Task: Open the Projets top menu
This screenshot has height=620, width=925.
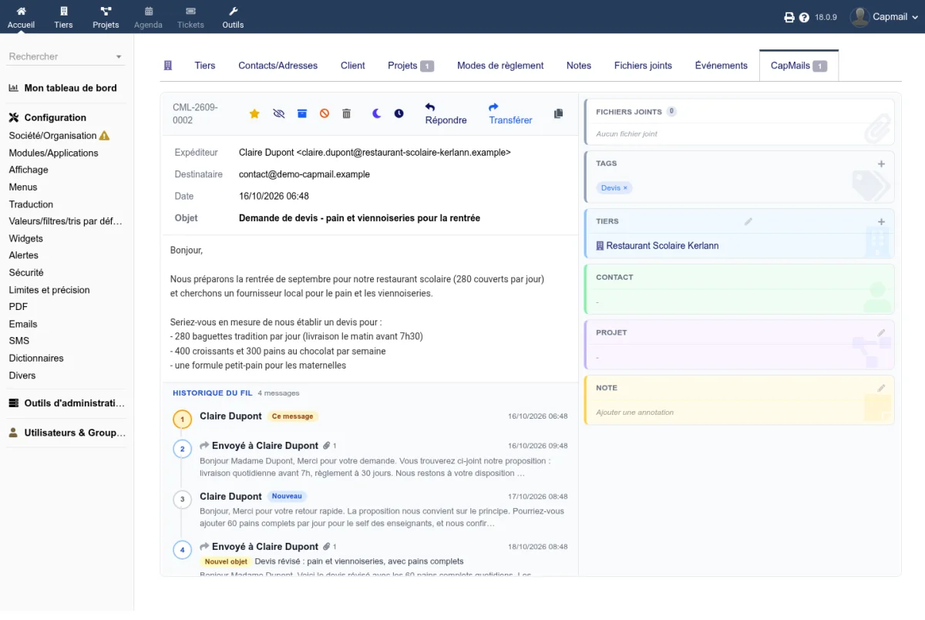Action: (x=106, y=17)
